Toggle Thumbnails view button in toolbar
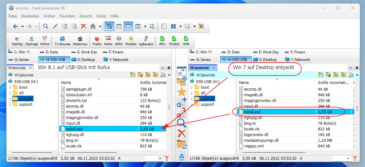Image resolution: width=365 pixels, height=167 pixels. [x=138, y=26]
